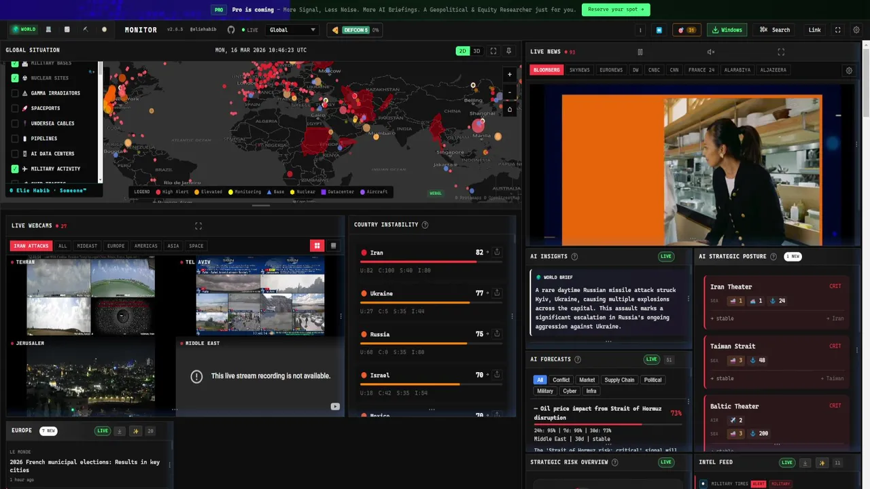Select the BLOOMBERG news channel tab

point(546,70)
